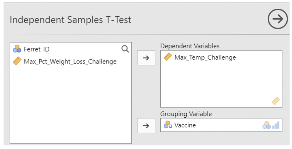Viewport: 292px width, 149px height.
Task: Click the ruler icon next to Max_Temp_Challenge
Action: 168,57
